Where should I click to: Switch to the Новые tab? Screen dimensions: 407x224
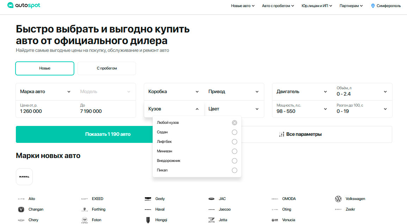[x=45, y=68]
